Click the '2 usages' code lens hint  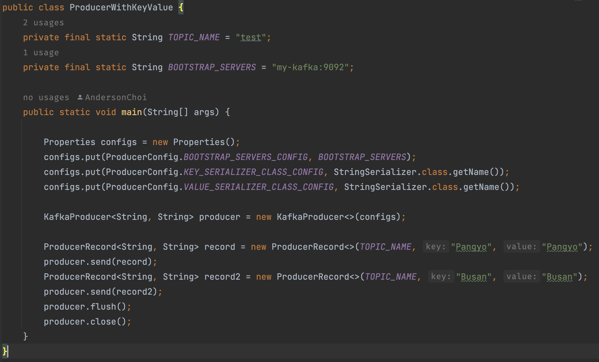(43, 23)
